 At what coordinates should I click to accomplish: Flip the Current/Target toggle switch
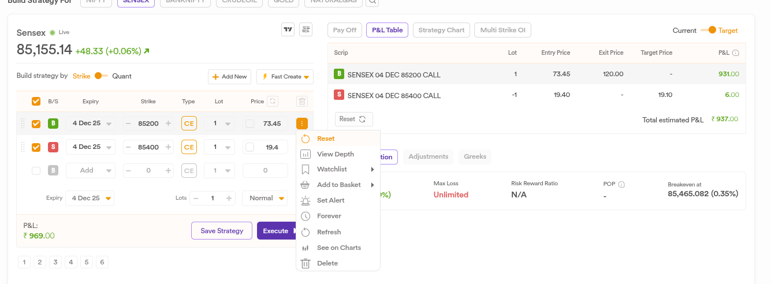pos(708,30)
